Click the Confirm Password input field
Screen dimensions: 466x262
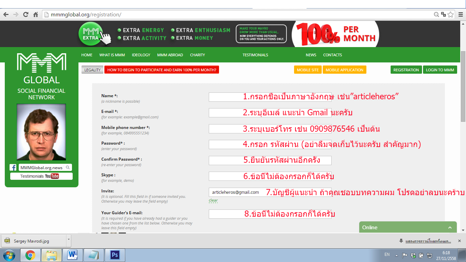[270, 160]
